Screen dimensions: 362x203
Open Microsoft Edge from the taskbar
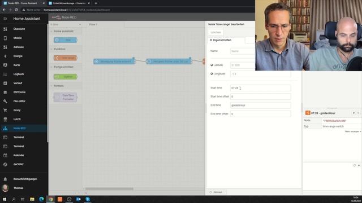(41, 199)
